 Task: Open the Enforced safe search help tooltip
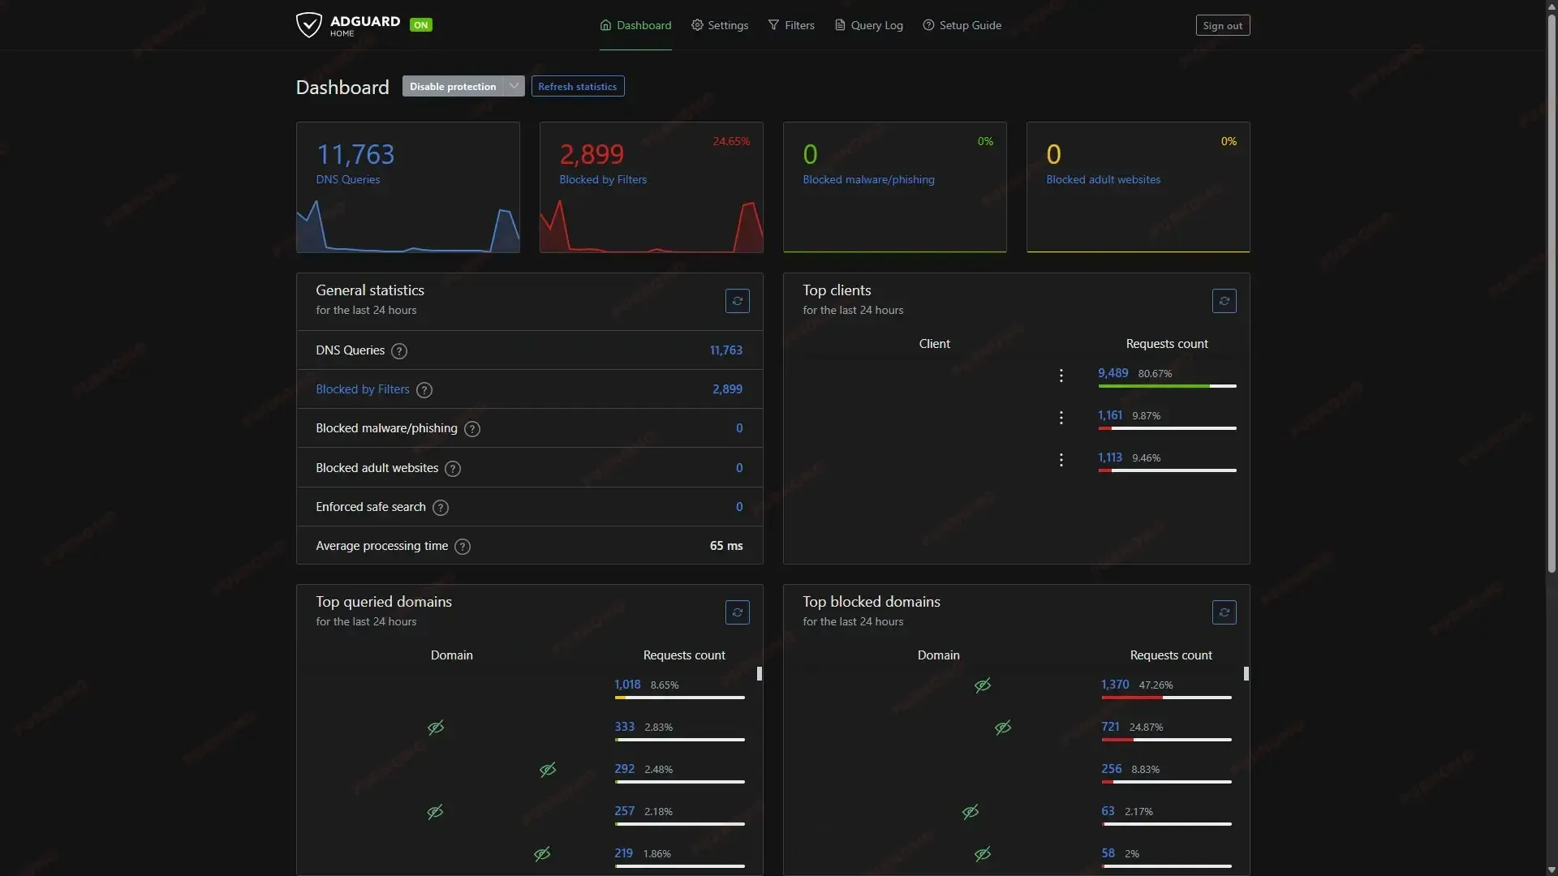441,508
